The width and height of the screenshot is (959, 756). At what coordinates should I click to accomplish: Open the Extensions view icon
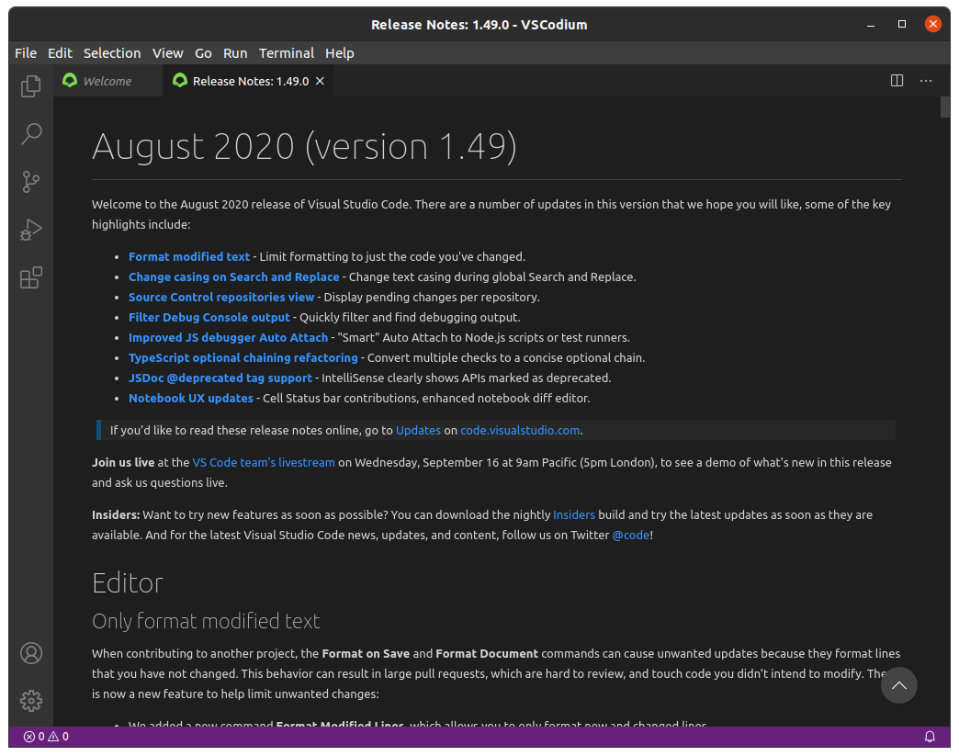31,277
